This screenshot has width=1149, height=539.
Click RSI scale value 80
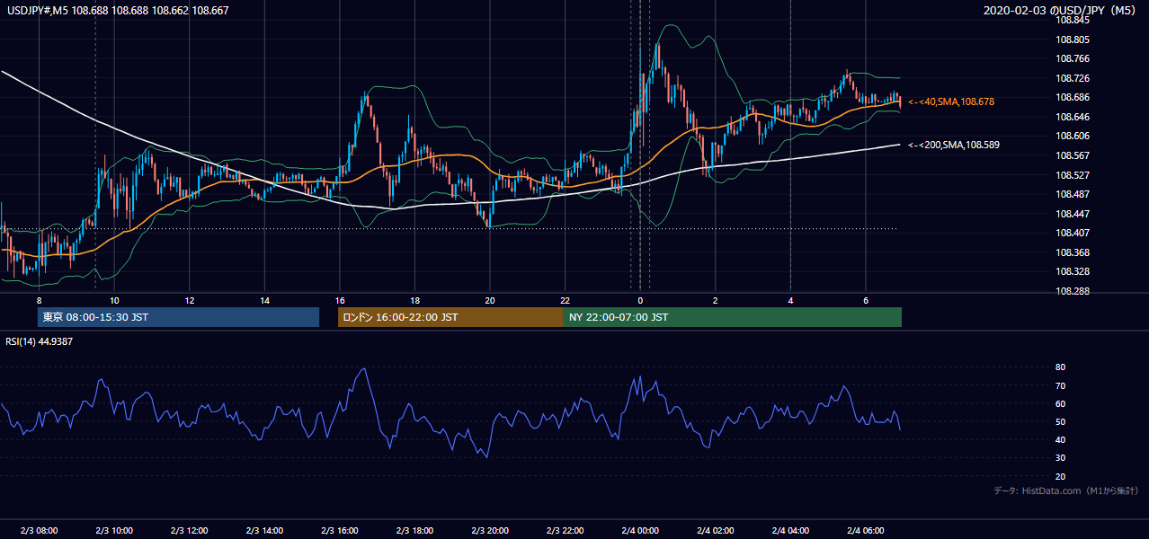click(1061, 367)
